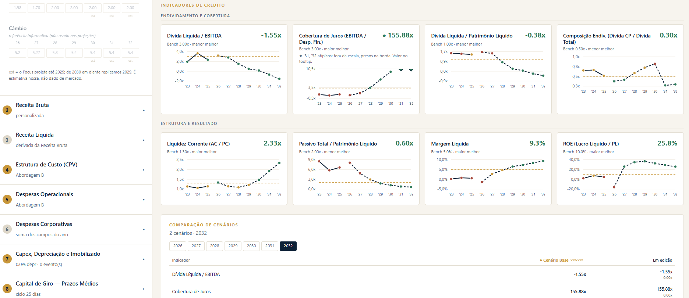Click the Câmbio field showing 5.2
Image resolution: width=689 pixels, height=298 pixels.
(18, 53)
